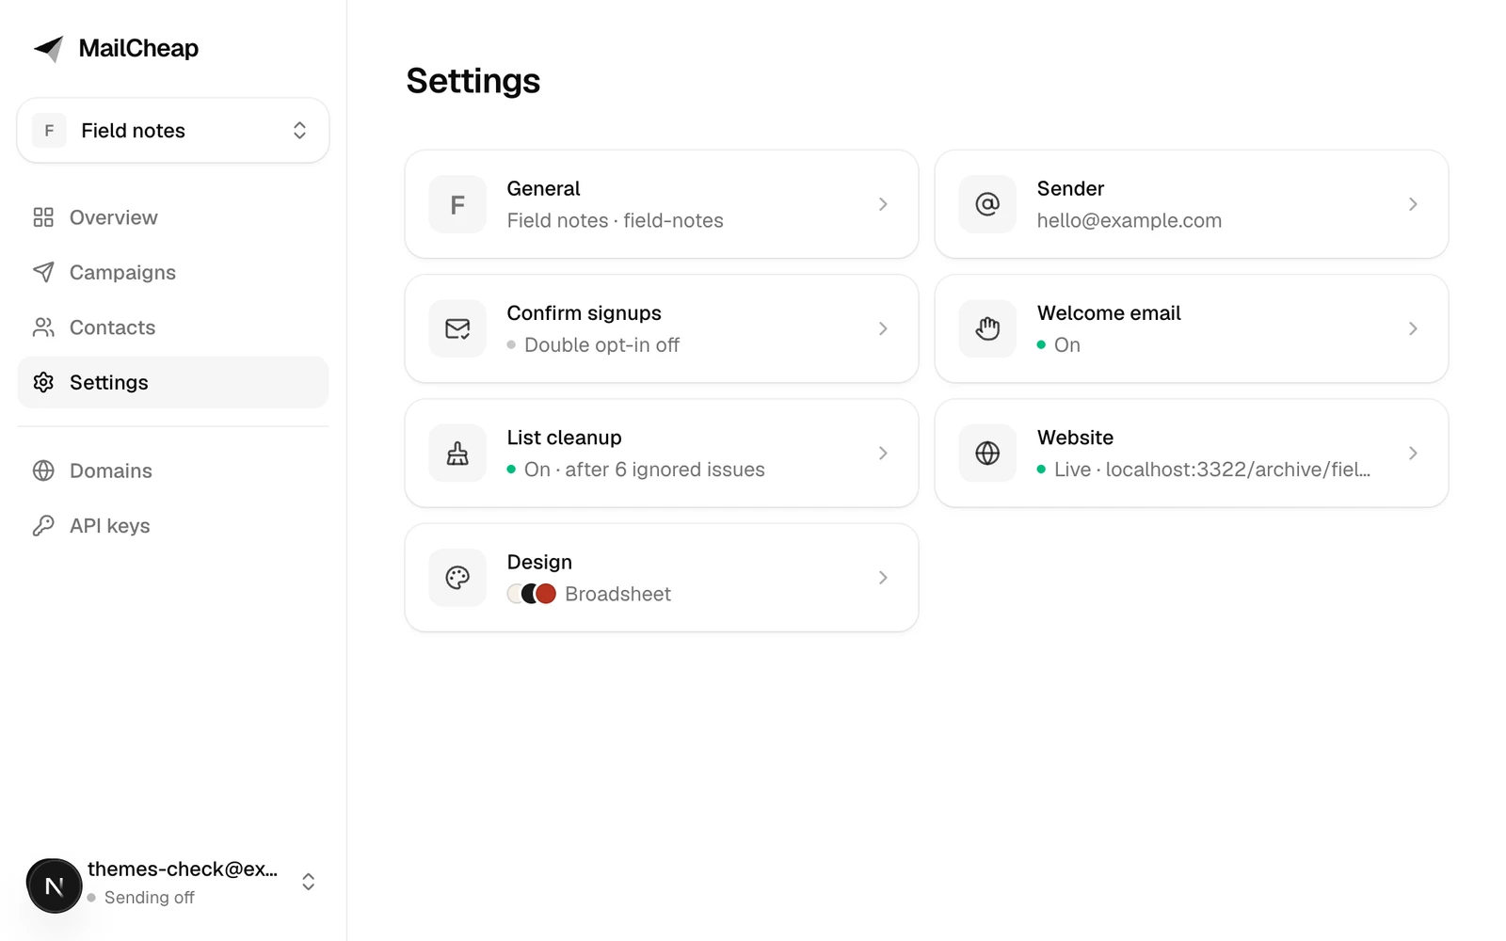The width and height of the screenshot is (1506, 941).
Task: Expand the Field notes workspace switcher
Action: click(173, 131)
